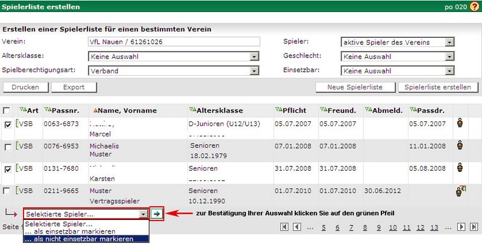
Task: Click the Drucken button
Action: [x=25, y=87]
